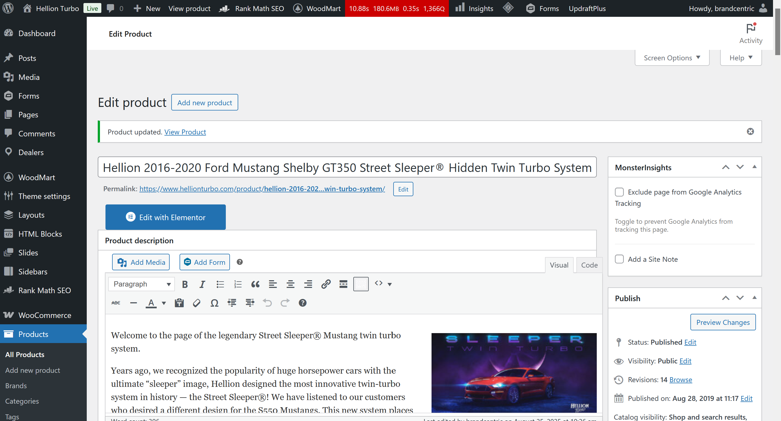Viewport: 781px width, 421px height.
Task: Check Exclude page from Google Analytics Tracking
Action: point(619,192)
